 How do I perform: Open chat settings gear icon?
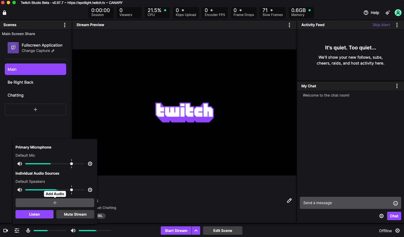pos(381,216)
